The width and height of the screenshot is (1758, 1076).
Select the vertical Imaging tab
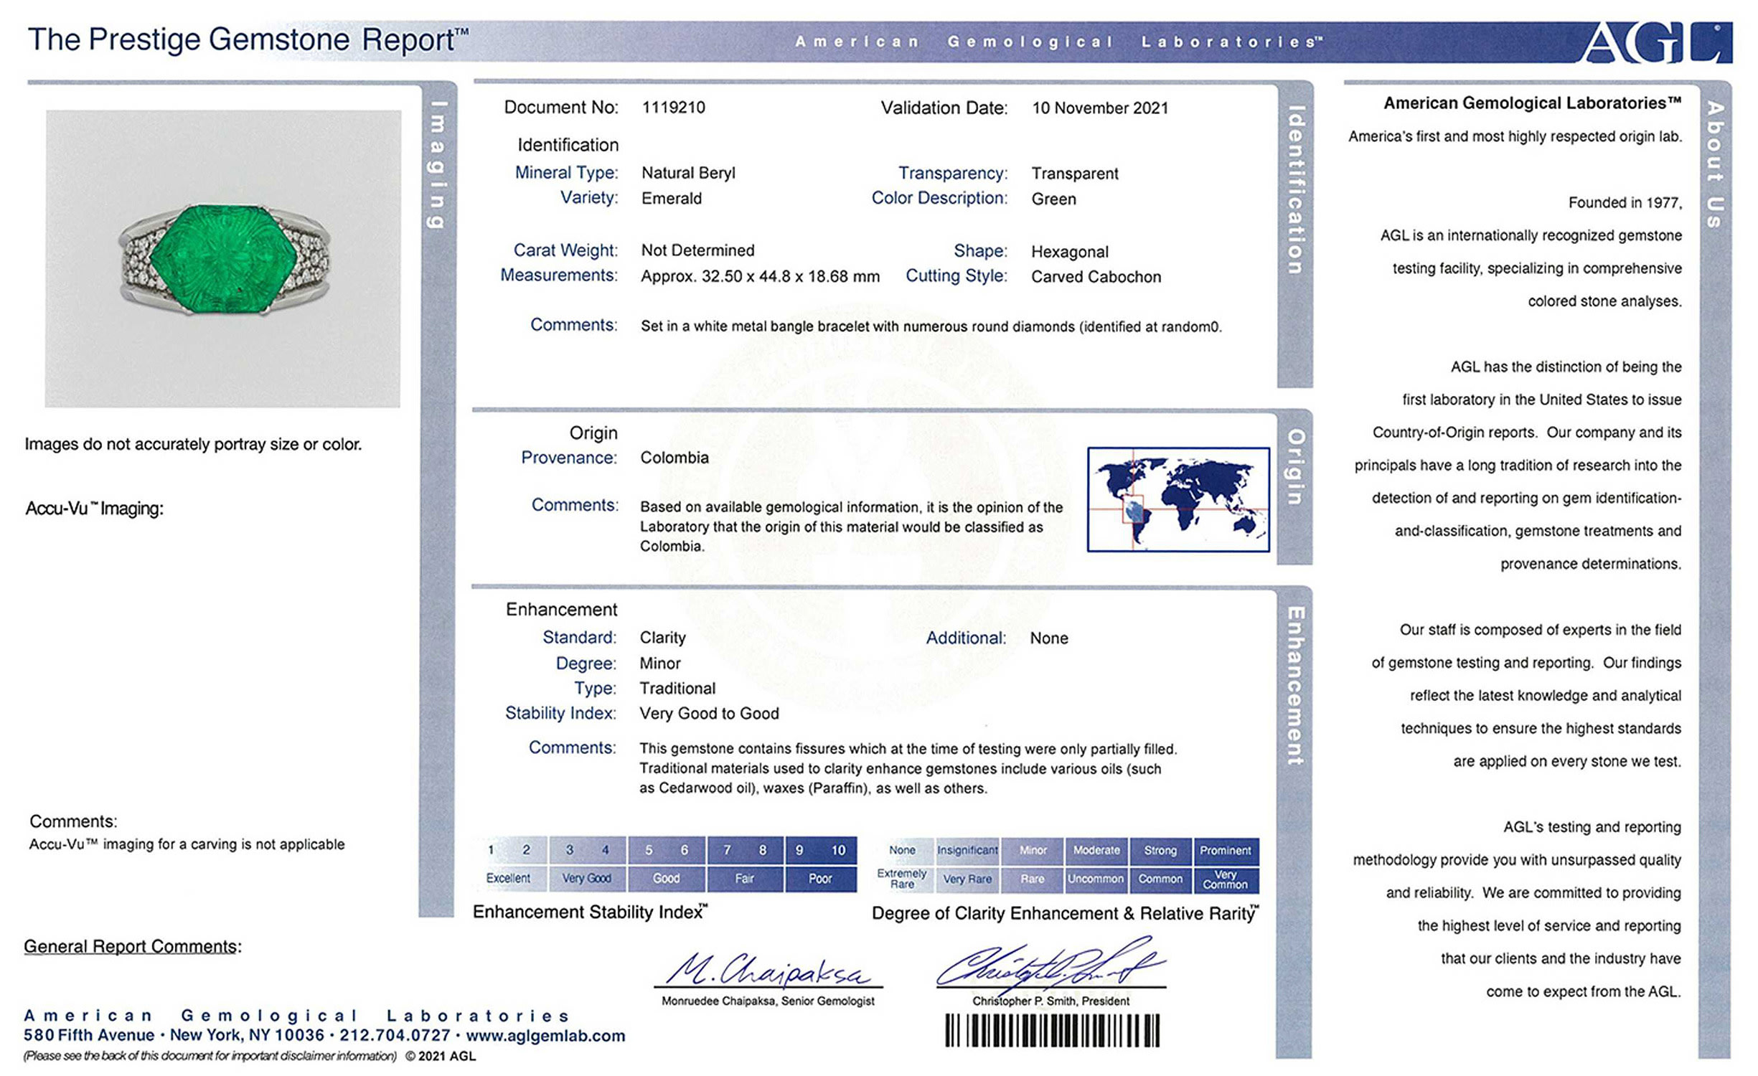tap(437, 165)
